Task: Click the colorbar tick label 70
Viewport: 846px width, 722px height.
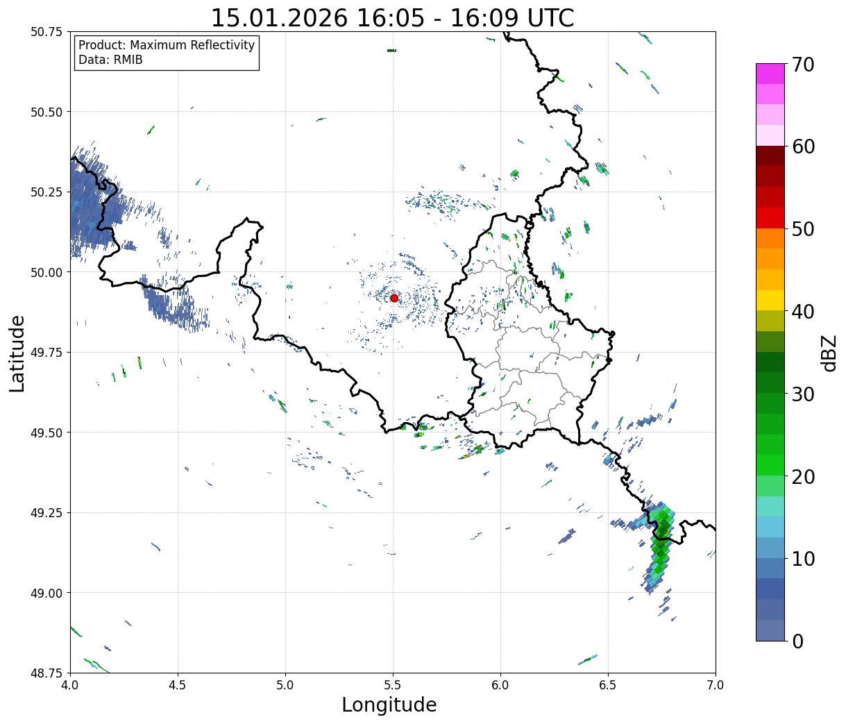Action: point(803,65)
